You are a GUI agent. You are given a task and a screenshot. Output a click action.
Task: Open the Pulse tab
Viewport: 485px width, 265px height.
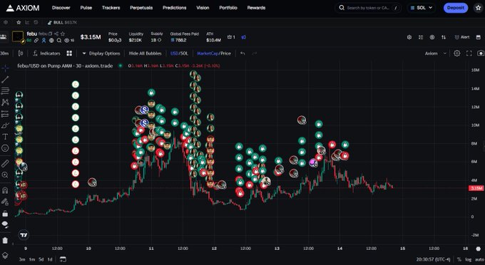pyautogui.click(x=86, y=8)
